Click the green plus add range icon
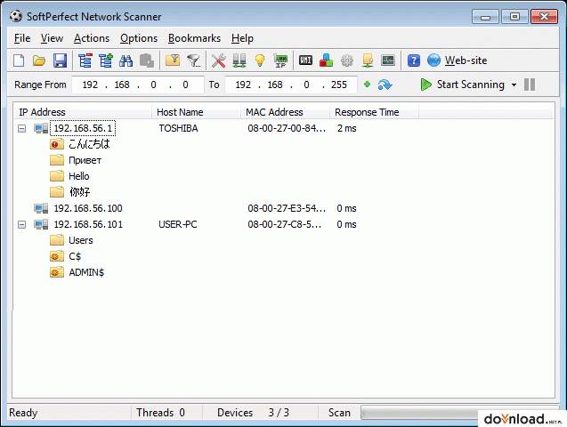The image size is (567, 427). pyautogui.click(x=367, y=85)
